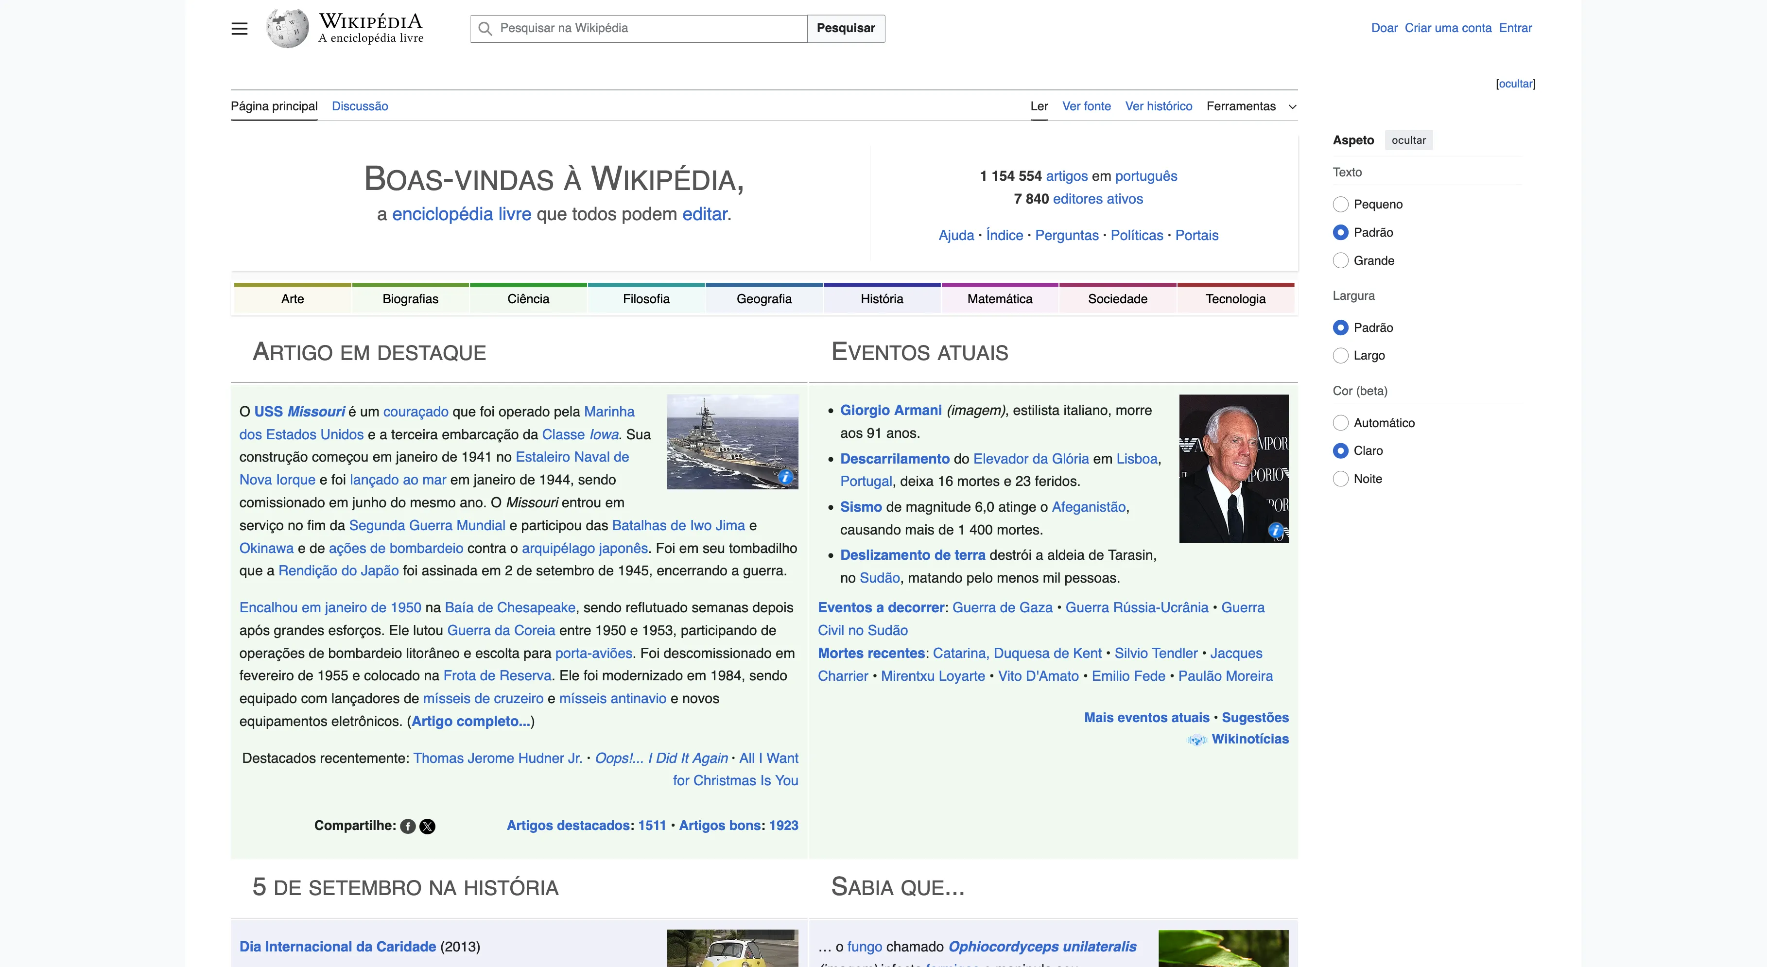Open the Tecnologia portal tab

point(1235,298)
